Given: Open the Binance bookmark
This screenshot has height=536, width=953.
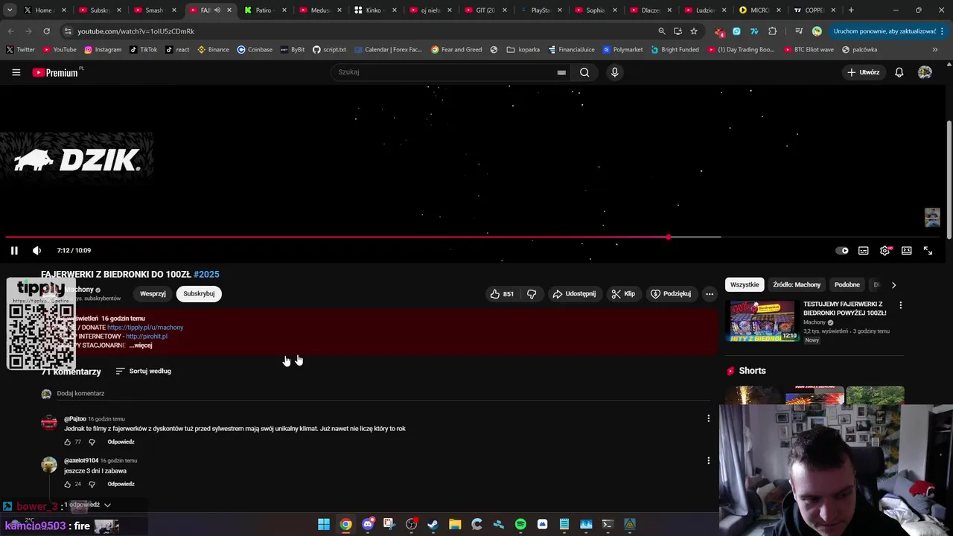Looking at the screenshot, I should pos(213,50).
